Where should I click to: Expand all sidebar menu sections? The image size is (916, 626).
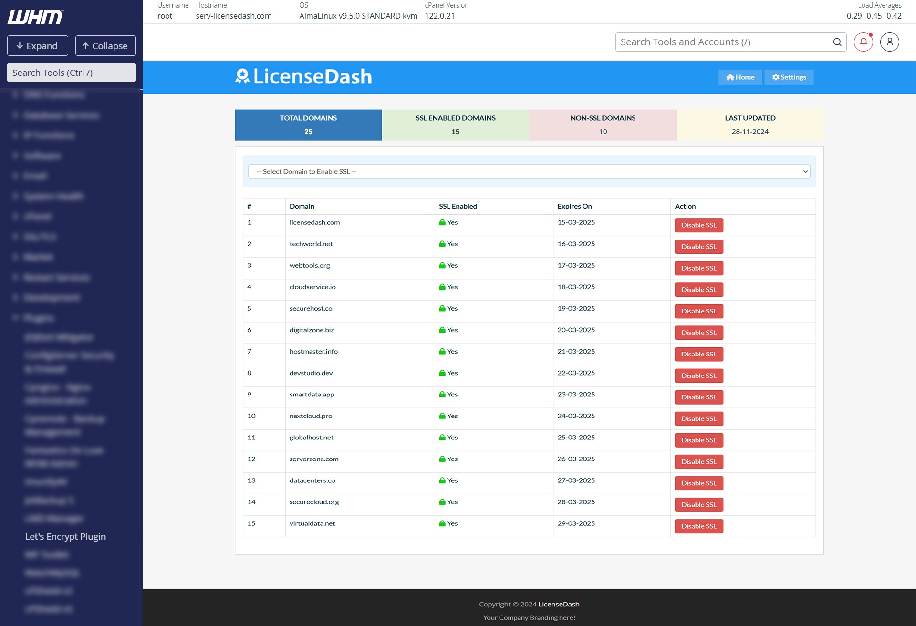tap(38, 46)
